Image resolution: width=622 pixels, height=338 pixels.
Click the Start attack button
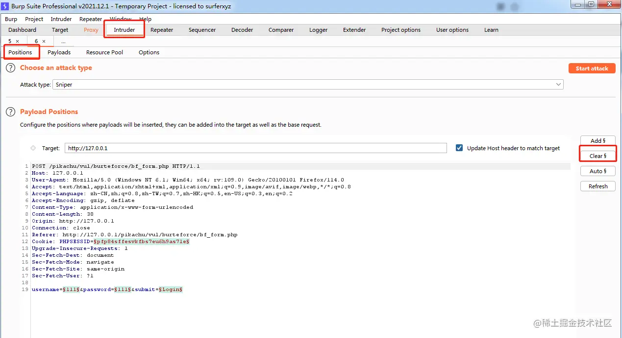(592, 68)
